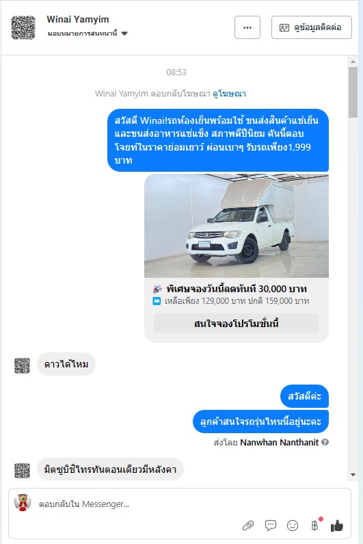Open the white pickup truck image
Screen dimensions: 363x544
(237, 226)
